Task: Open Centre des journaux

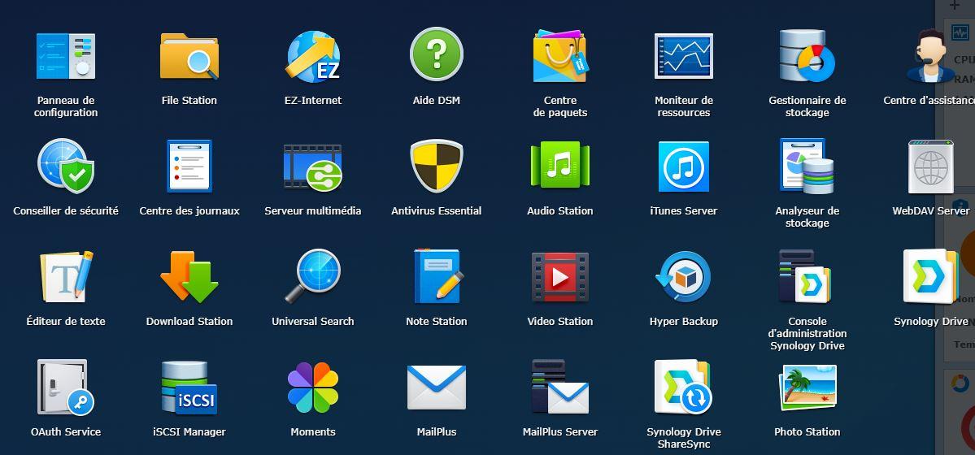Action: [189, 166]
